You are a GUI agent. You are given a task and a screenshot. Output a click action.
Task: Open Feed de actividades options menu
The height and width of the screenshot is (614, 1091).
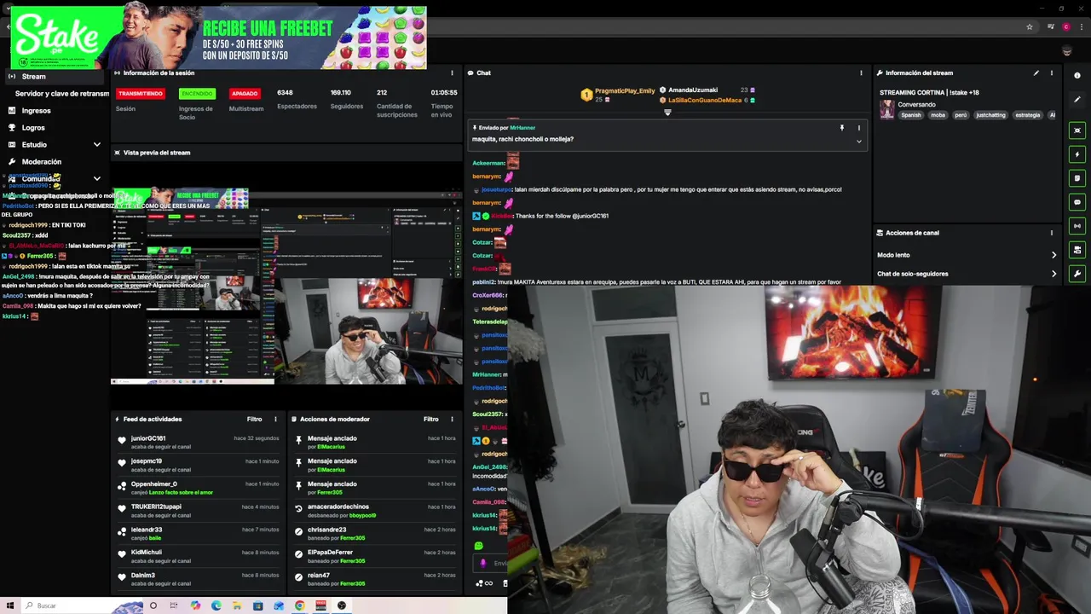[275, 420]
